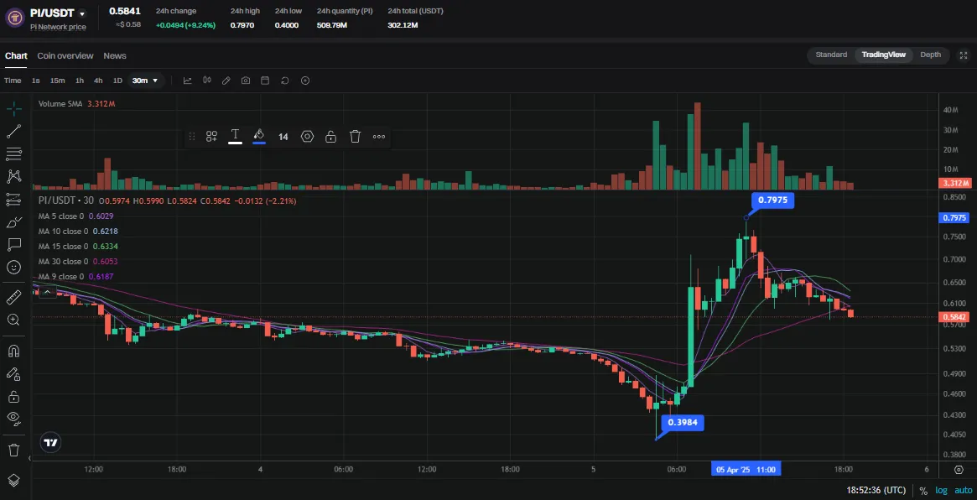Activate the zoom in tool
This screenshot has height=500, width=977.
click(13, 319)
